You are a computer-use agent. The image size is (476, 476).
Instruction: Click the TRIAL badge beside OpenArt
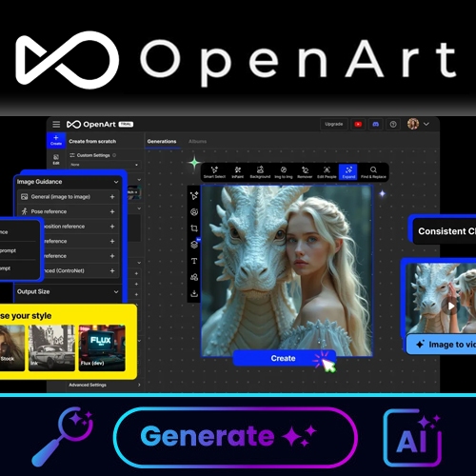126,124
